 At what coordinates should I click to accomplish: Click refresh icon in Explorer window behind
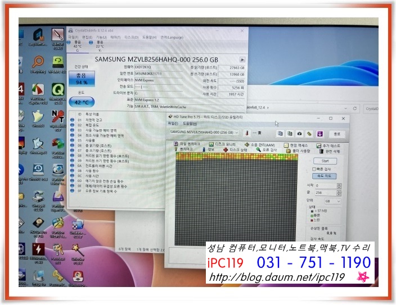pyautogui.click(x=355, y=108)
